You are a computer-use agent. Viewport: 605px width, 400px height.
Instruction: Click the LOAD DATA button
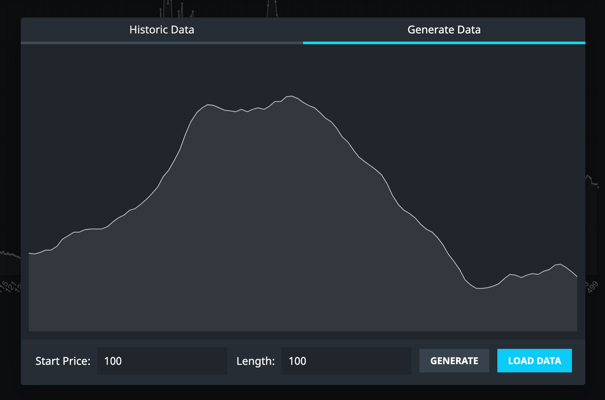(x=534, y=360)
